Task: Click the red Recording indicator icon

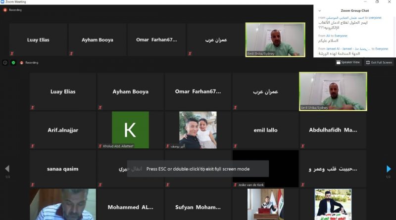Action: (21, 63)
